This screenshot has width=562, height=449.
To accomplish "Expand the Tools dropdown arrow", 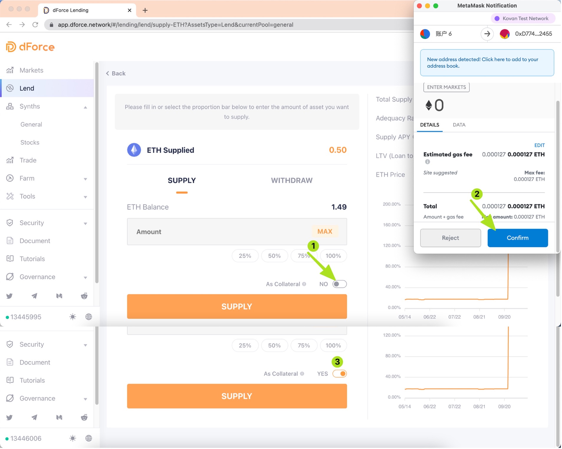I will (85, 197).
